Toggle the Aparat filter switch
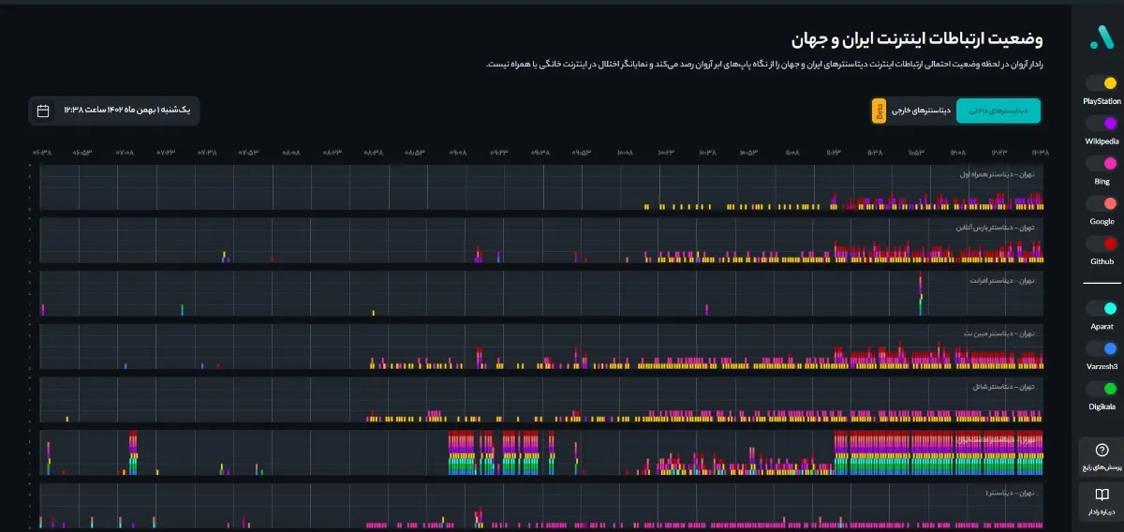The image size is (1124, 532). click(1102, 308)
